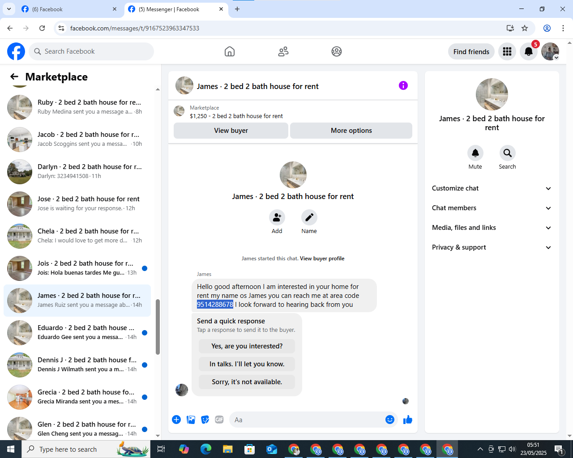This screenshot has width=573, height=458.
Task: Open the Friends icon in top navigation
Action: (x=283, y=51)
